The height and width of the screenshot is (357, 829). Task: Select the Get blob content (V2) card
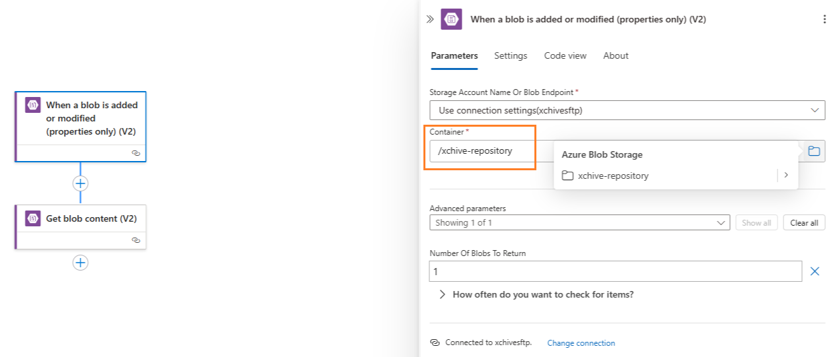click(x=81, y=226)
